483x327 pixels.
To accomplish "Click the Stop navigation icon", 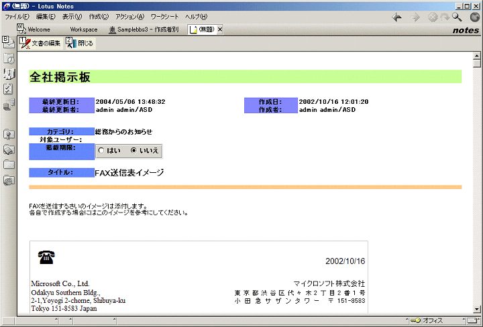I will 433,17.
